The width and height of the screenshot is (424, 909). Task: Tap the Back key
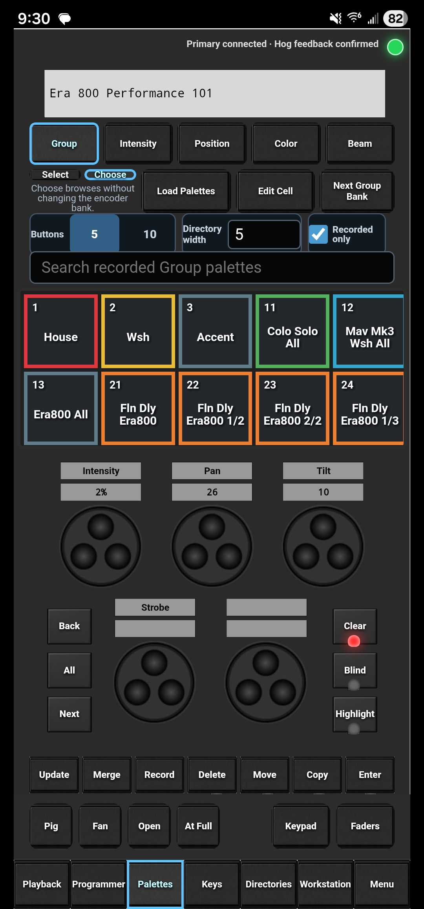[69, 626]
